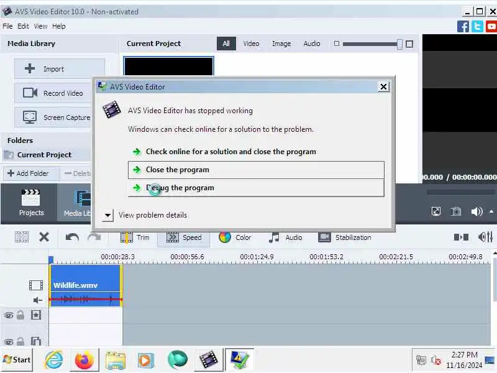Click the main video track film icon

(36, 285)
